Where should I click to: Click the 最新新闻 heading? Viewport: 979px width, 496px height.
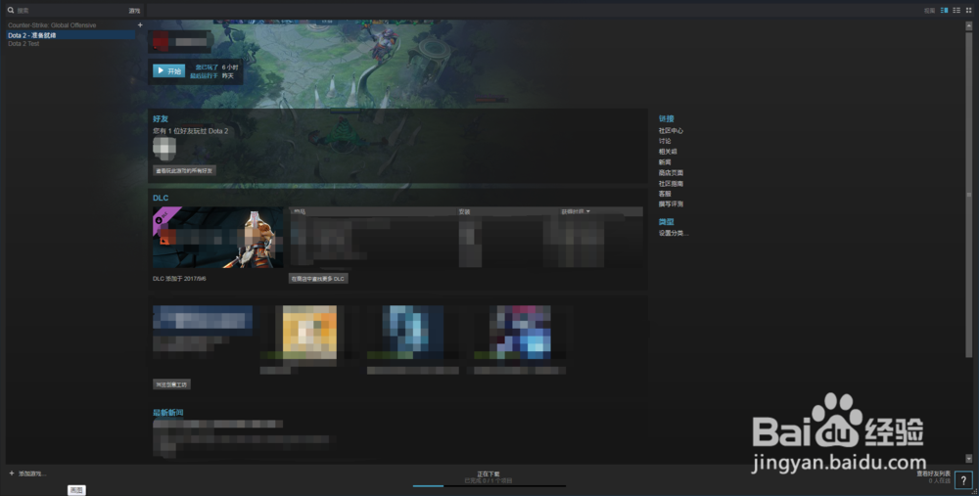point(168,413)
